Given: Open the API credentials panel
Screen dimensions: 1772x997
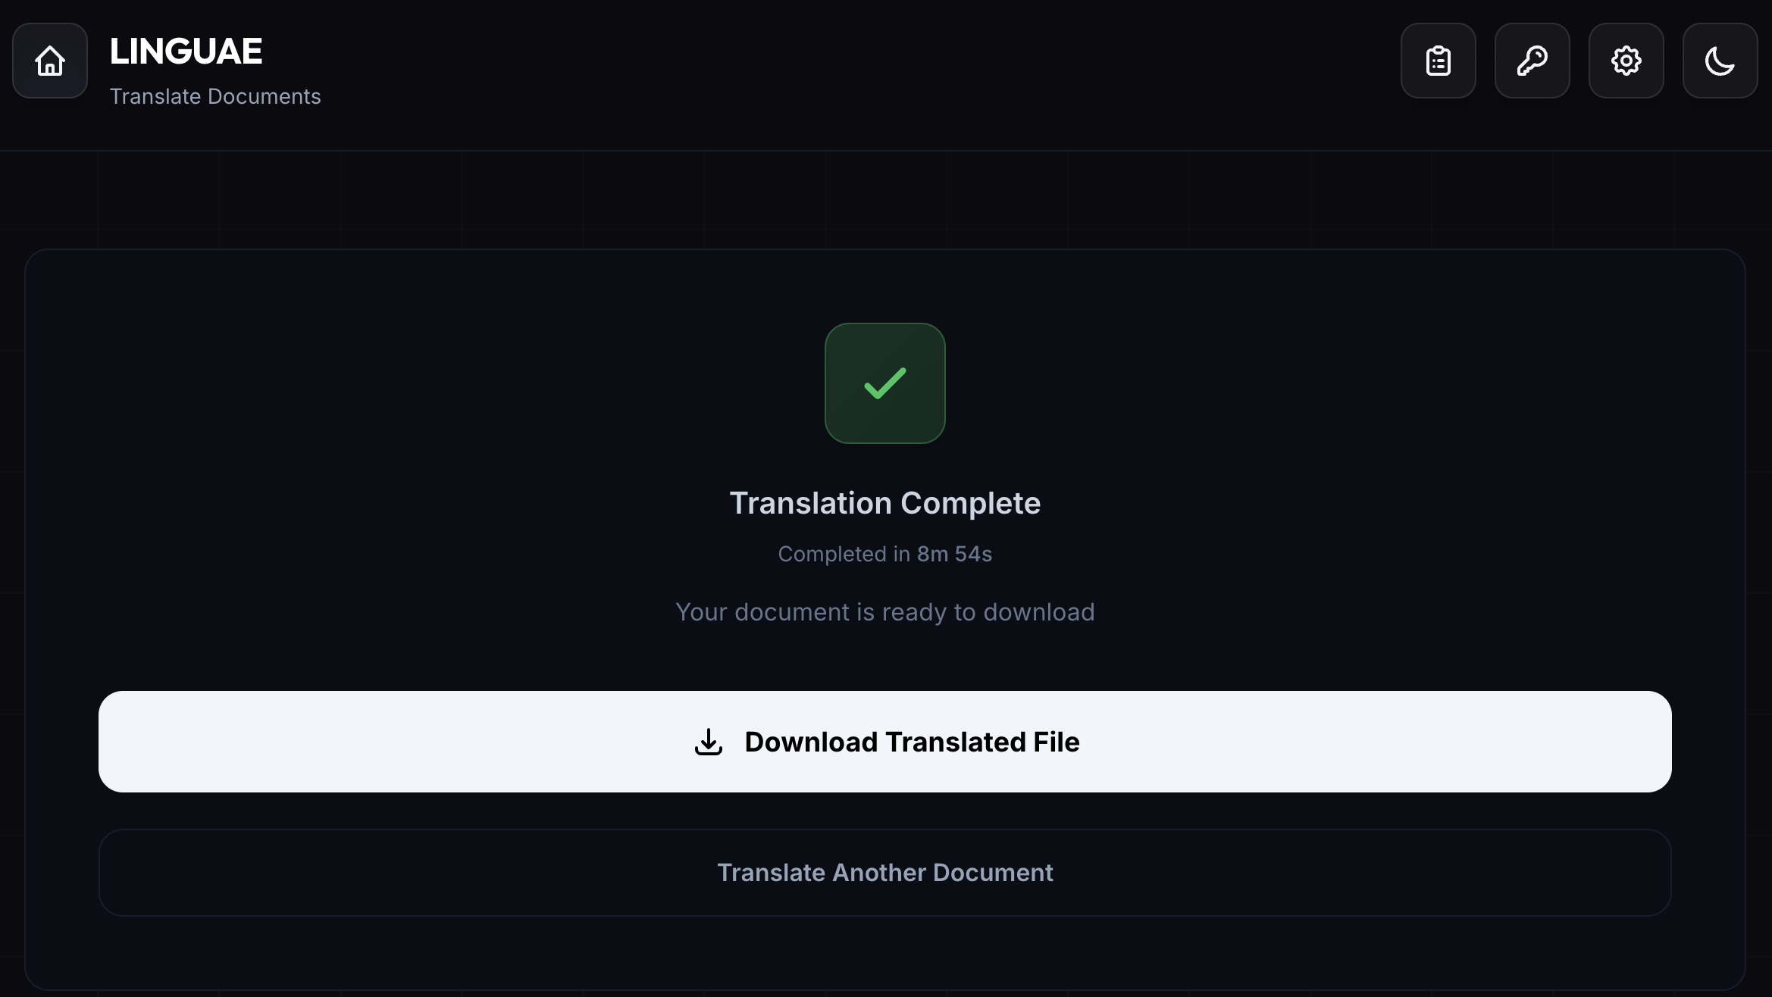Looking at the screenshot, I should coord(1532,61).
